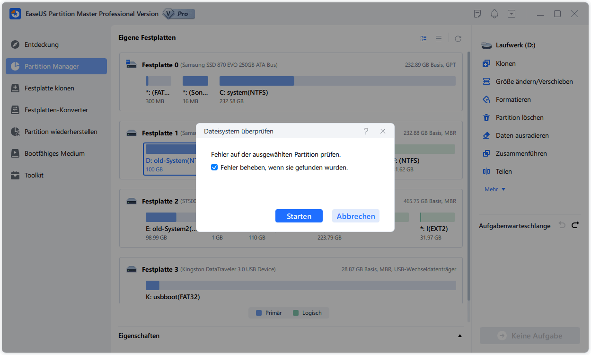This screenshot has height=355, width=591.
Task: Click the Klonen icon in right panel
Action: (x=486, y=63)
